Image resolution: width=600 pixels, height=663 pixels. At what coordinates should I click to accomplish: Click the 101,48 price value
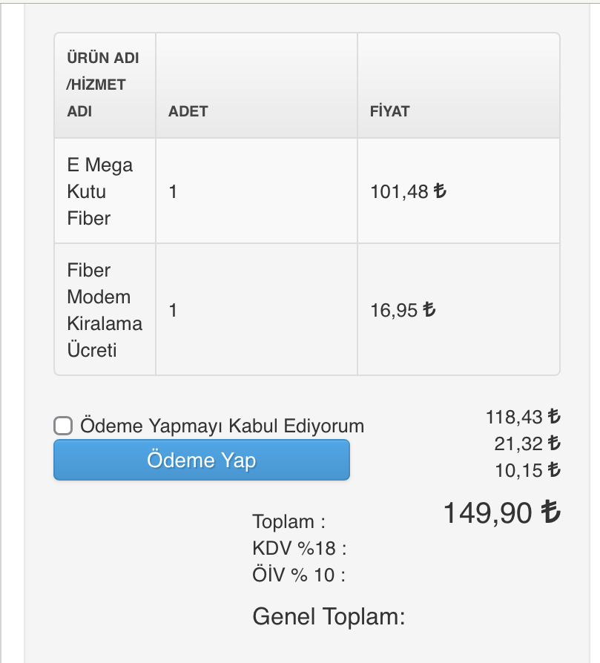click(400, 192)
